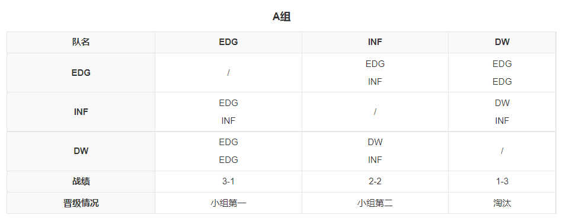Click the DW column header
563x221 pixels.
(x=502, y=42)
